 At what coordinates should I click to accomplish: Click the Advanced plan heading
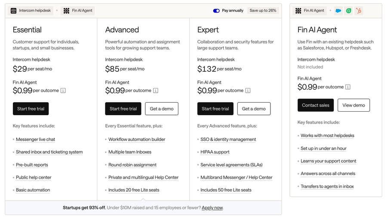point(122,30)
